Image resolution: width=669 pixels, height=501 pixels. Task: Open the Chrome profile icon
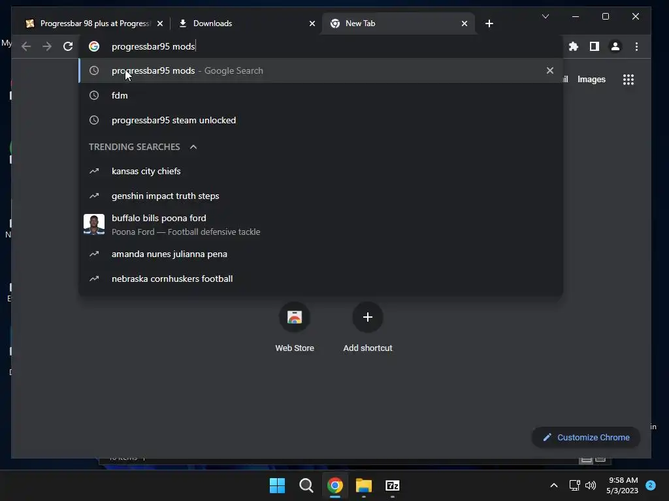click(615, 46)
